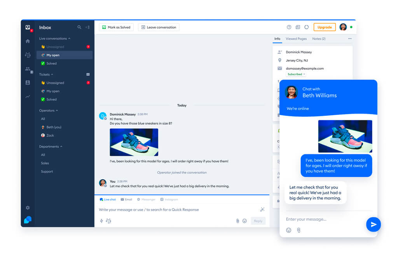The image size is (398, 259).
Task: Click the Tidio logo at bottom left
Action: pyautogui.click(x=28, y=220)
